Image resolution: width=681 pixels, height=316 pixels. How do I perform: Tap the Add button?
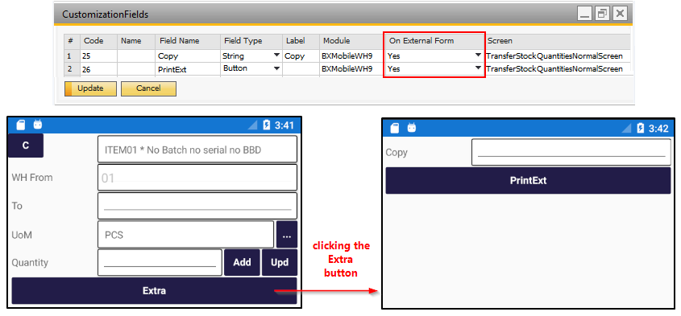pos(242,262)
